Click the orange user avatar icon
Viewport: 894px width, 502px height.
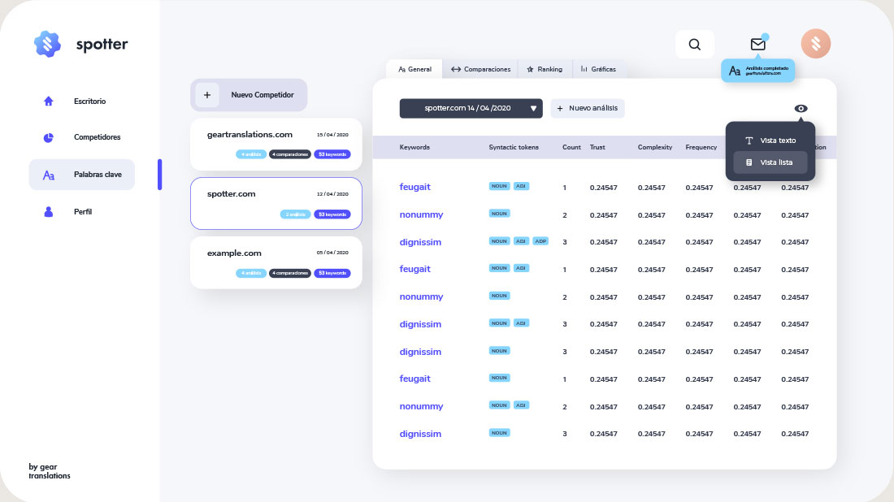click(x=815, y=45)
